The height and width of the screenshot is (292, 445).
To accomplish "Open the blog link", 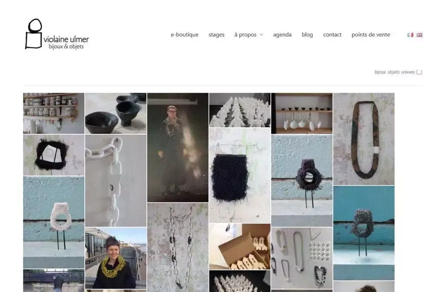I will coord(307,35).
